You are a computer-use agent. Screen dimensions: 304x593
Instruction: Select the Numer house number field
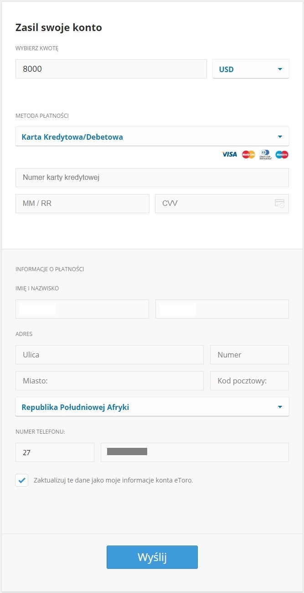[249, 355]
